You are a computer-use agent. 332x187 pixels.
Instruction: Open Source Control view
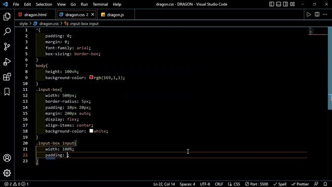click(x=7, y=47)
